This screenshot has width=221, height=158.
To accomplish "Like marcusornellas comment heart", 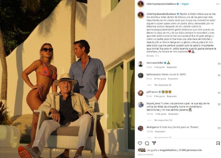I will pos(219,64).
